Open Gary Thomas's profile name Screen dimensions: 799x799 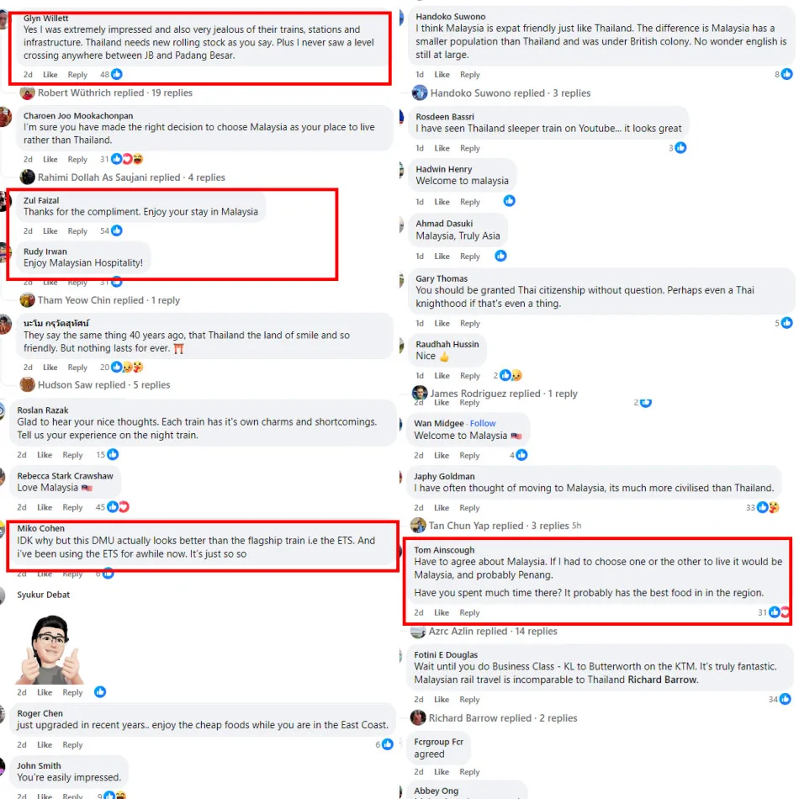click(442, 278)
